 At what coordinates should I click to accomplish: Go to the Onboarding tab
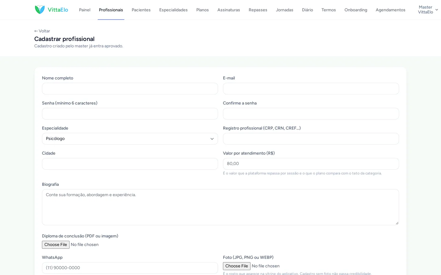pos(356,10)
